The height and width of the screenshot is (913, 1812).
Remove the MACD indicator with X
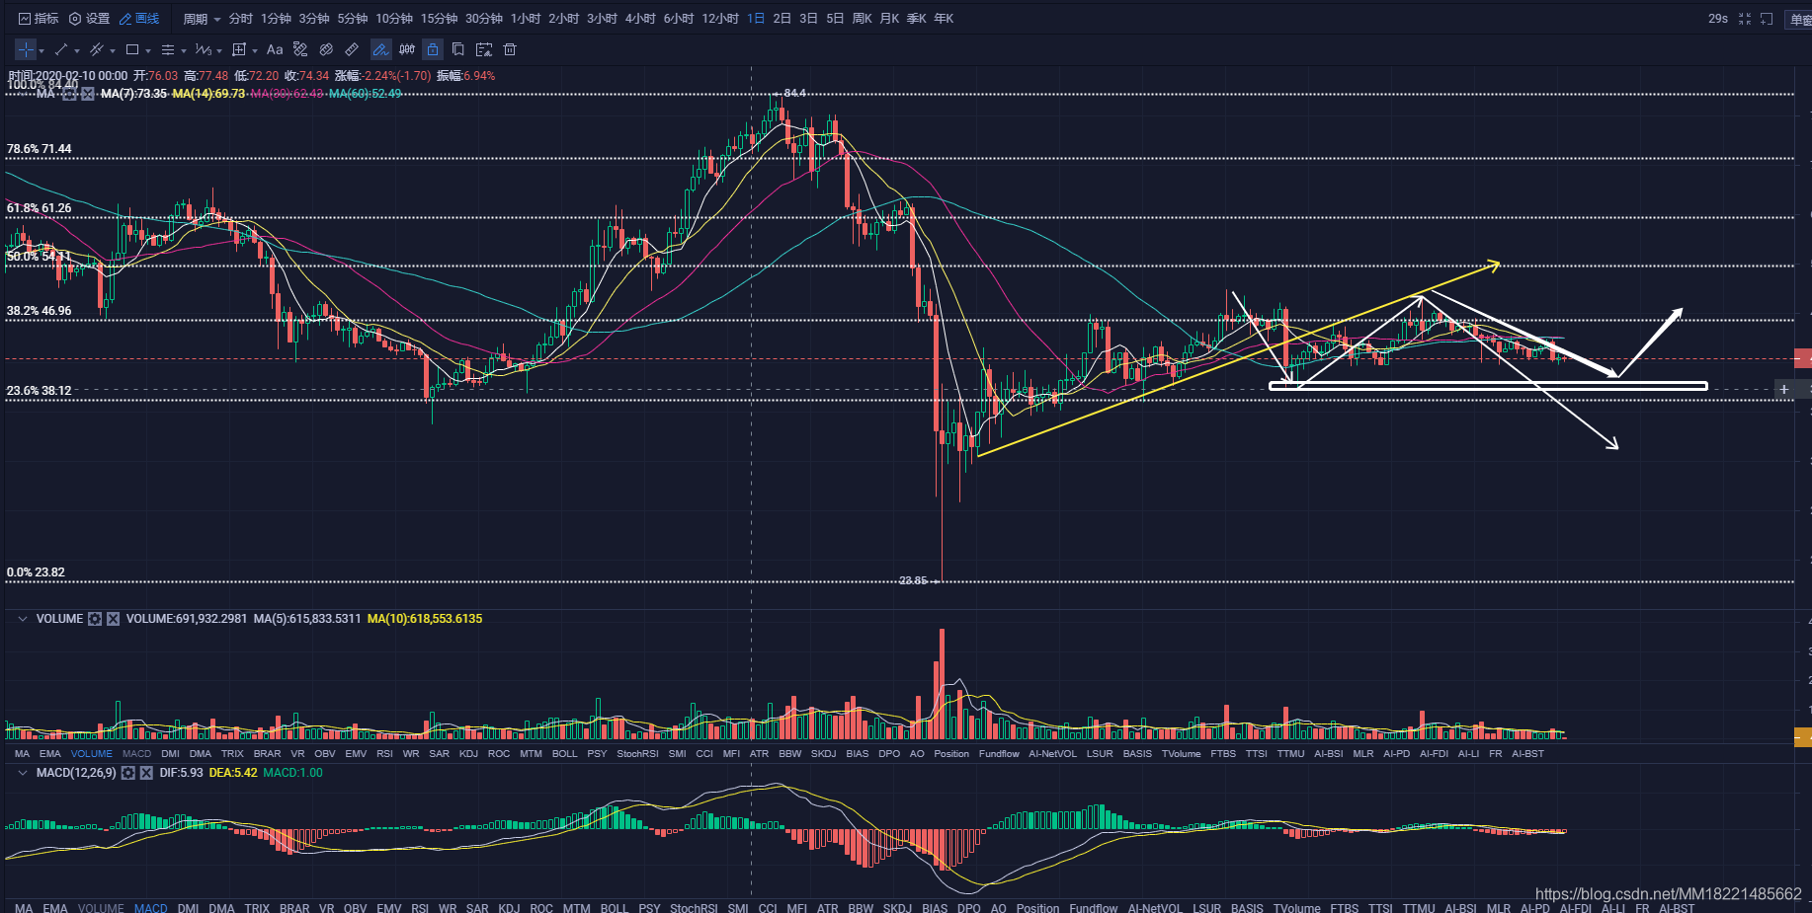pyautogui.click(x=146, y=773)
